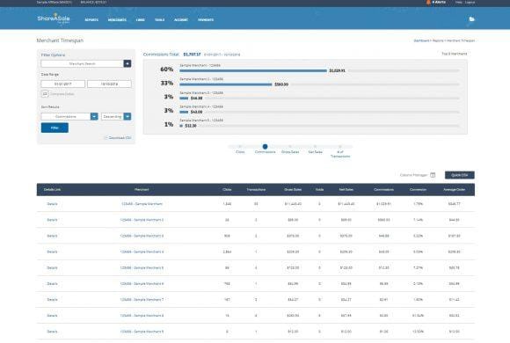Expand the Descending order dropdown
The width and height of the screenshot is (510, 343).
127,116
